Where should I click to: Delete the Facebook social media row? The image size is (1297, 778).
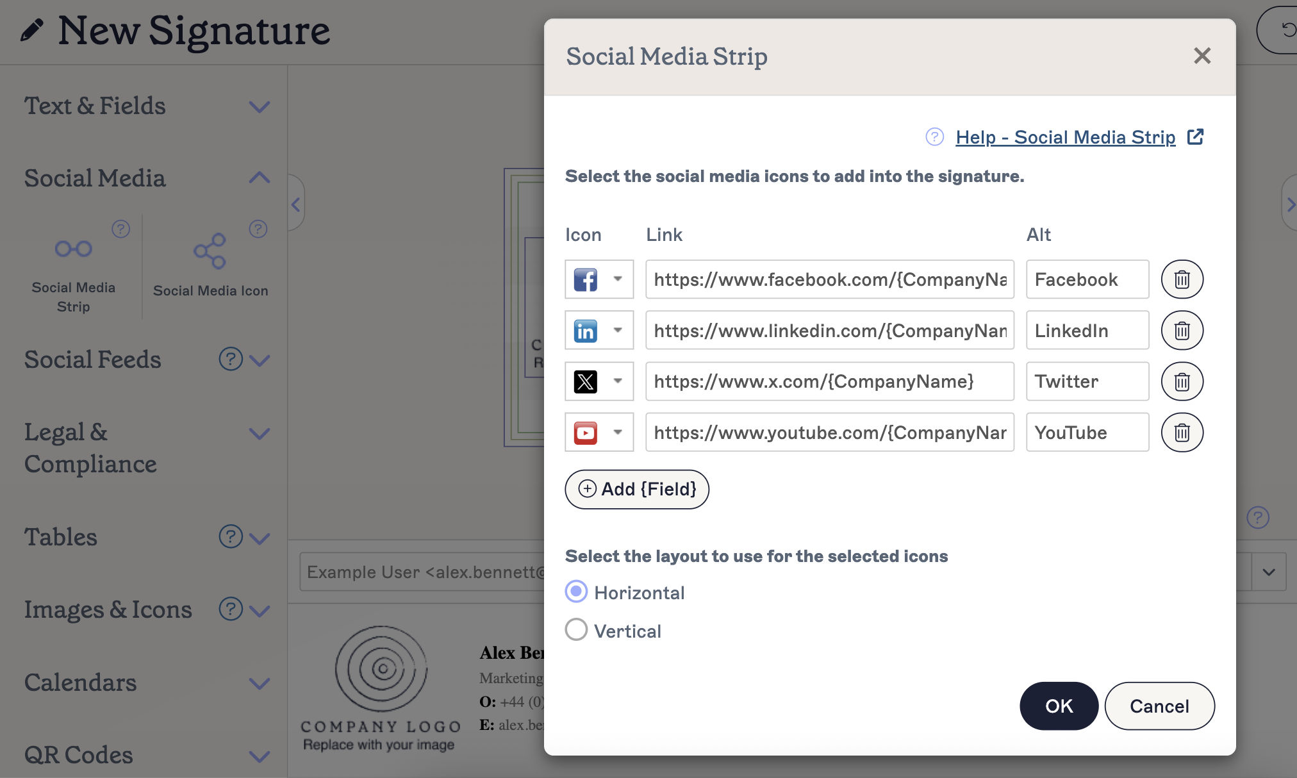click(1182, 279)
